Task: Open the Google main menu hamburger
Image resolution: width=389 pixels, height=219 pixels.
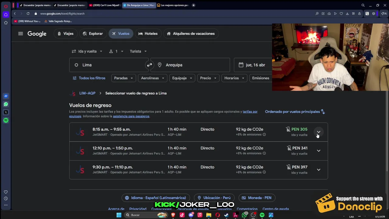Action: [20, 34]
